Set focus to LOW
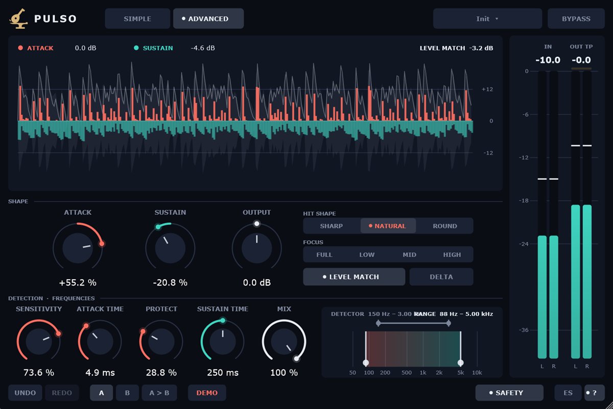613x409 pixels. click(x=367, y=255)
